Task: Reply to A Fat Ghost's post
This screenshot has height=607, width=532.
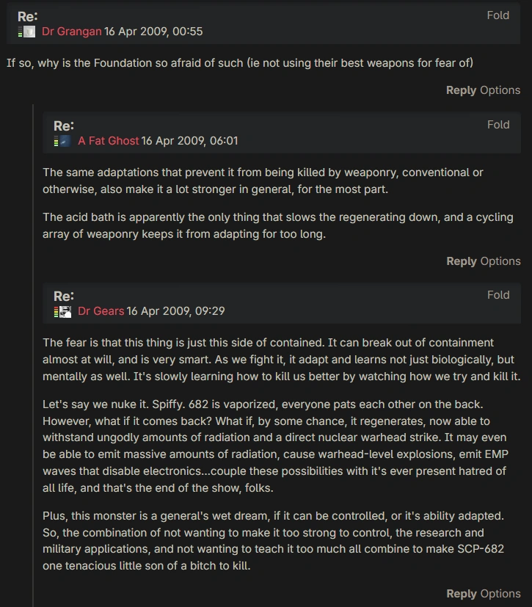Action: click(x=461, y=261)
